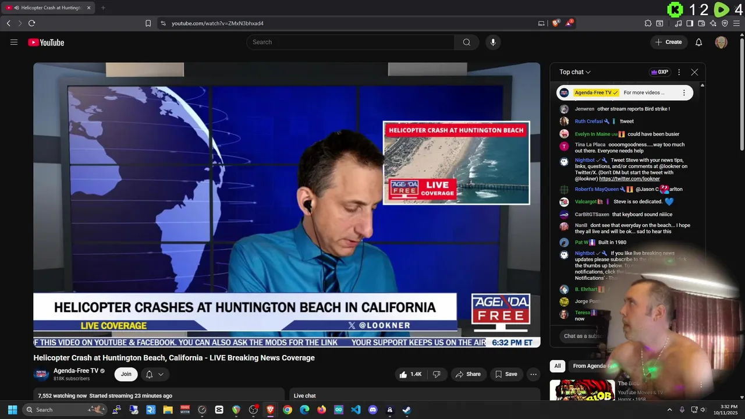Viewport: 745px width, 419px height.
Task: Open the Brave Wallet icon
Action: pos(701,23)
